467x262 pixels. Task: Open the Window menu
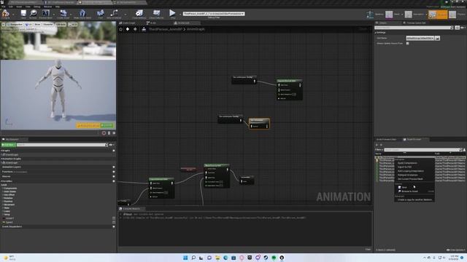pos(47,7)
